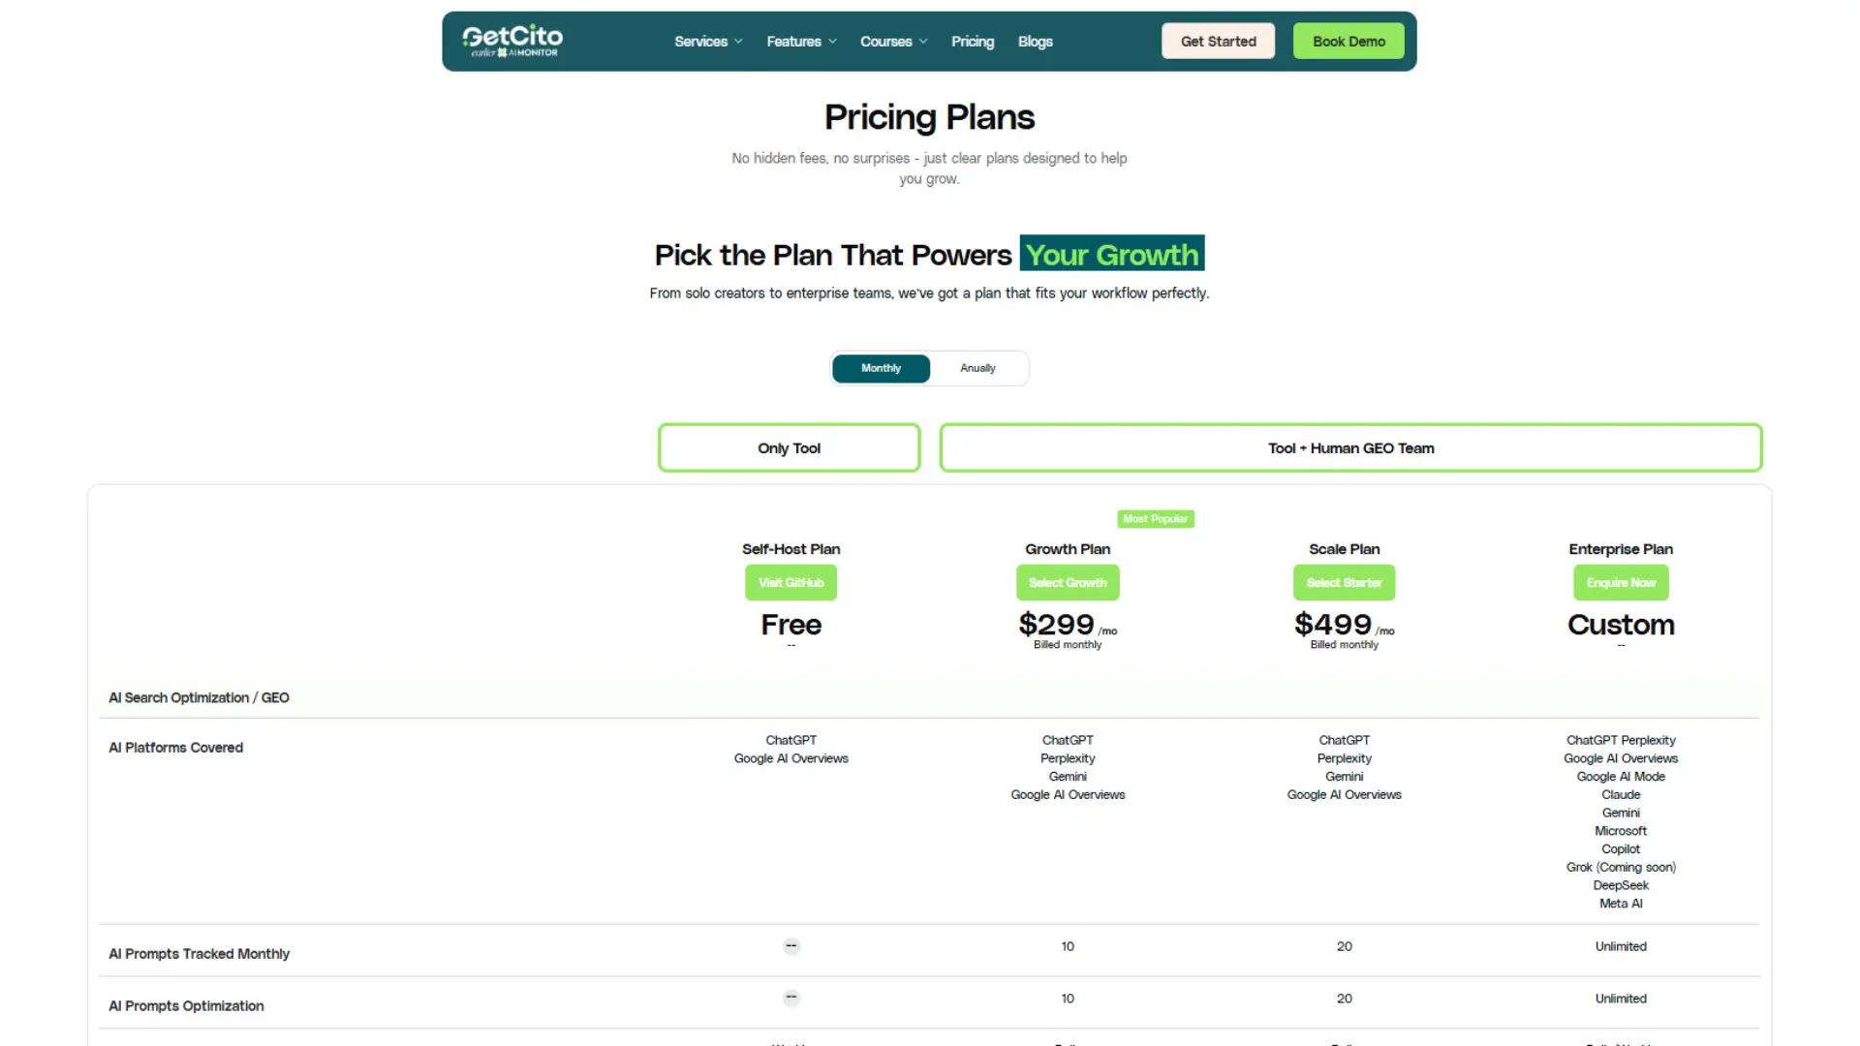The image size is (1860, 1046).
Task: Switch billing to Anually
Action: coord(977,368)
